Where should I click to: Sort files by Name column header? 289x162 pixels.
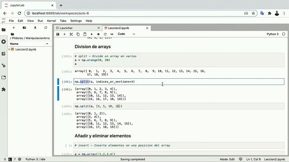pyautogui.click(x=29, y=44)
